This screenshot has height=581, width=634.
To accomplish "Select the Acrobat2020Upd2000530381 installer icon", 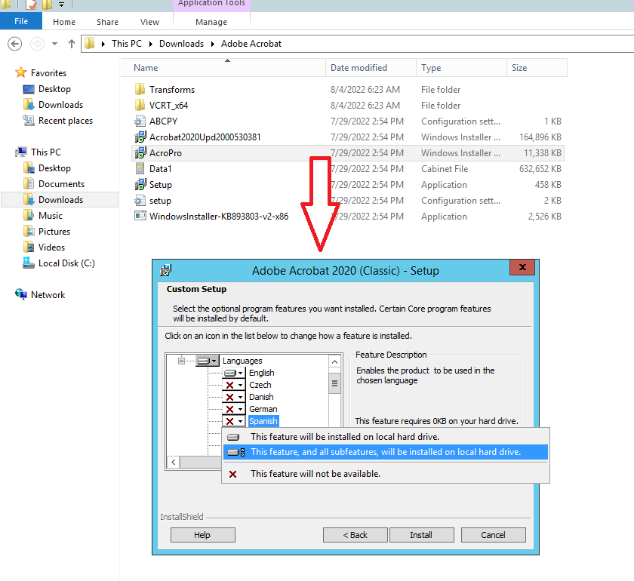I will click(140, 137).
